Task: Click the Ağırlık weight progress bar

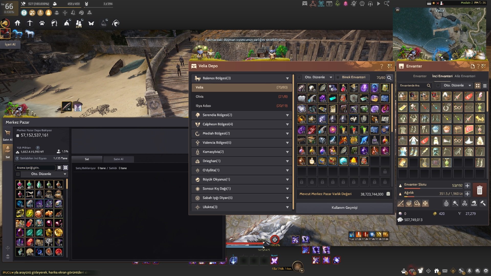Action: pos(433,197)
